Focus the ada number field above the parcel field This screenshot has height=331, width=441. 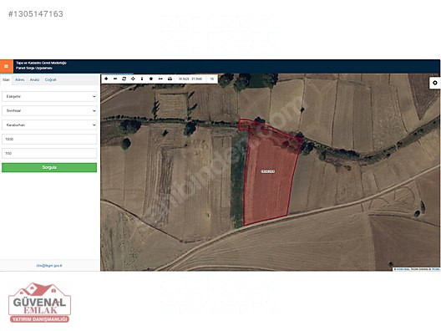click(49, 139)
